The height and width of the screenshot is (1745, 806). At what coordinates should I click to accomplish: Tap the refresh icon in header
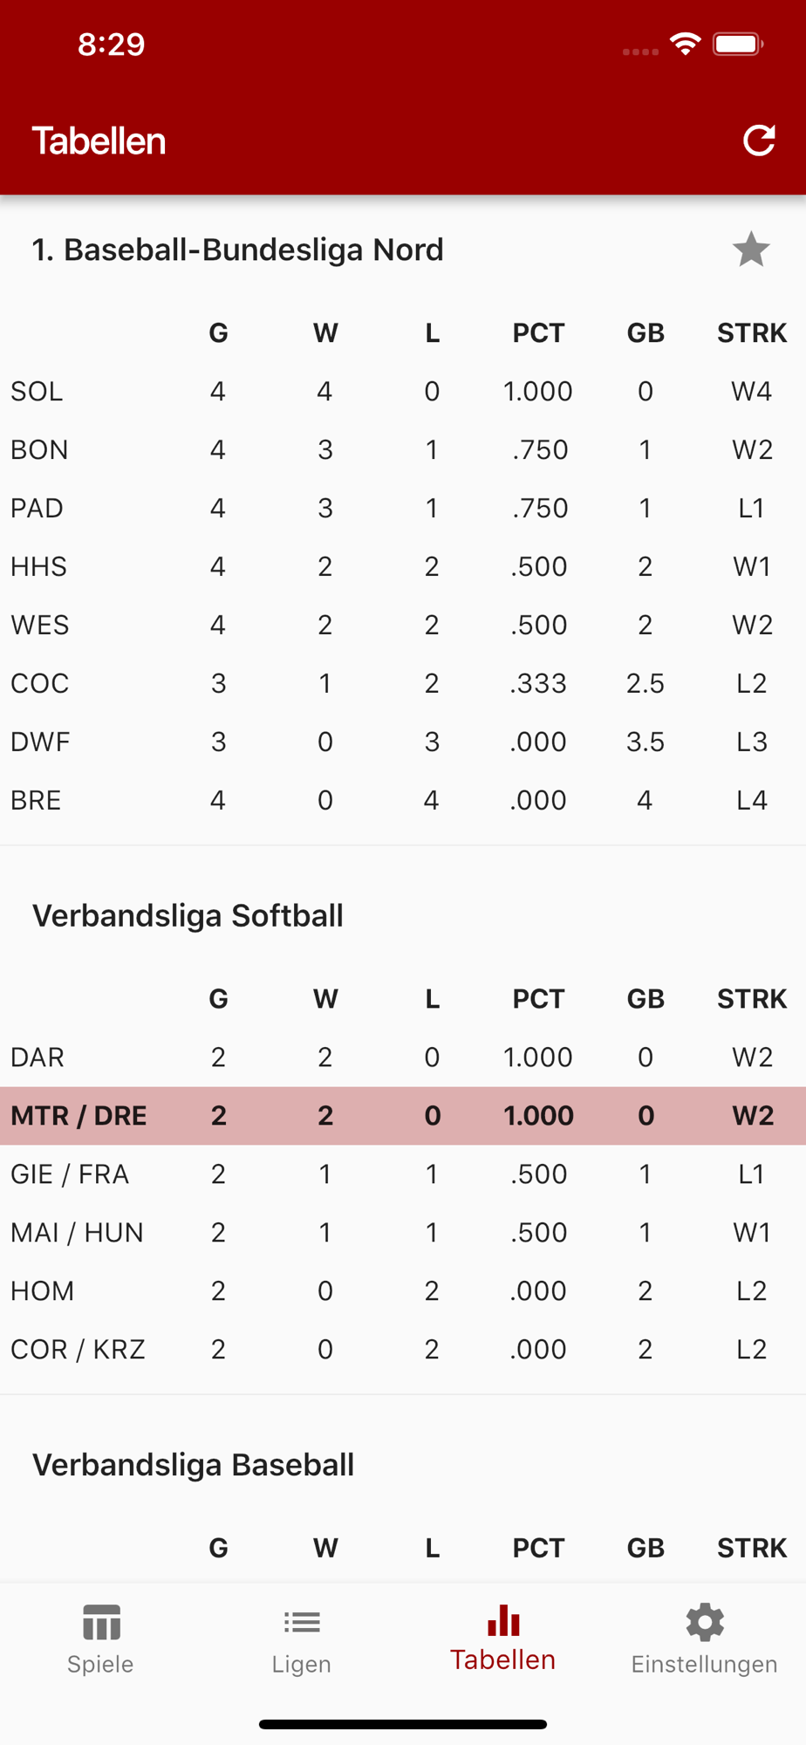click(758, 140)
